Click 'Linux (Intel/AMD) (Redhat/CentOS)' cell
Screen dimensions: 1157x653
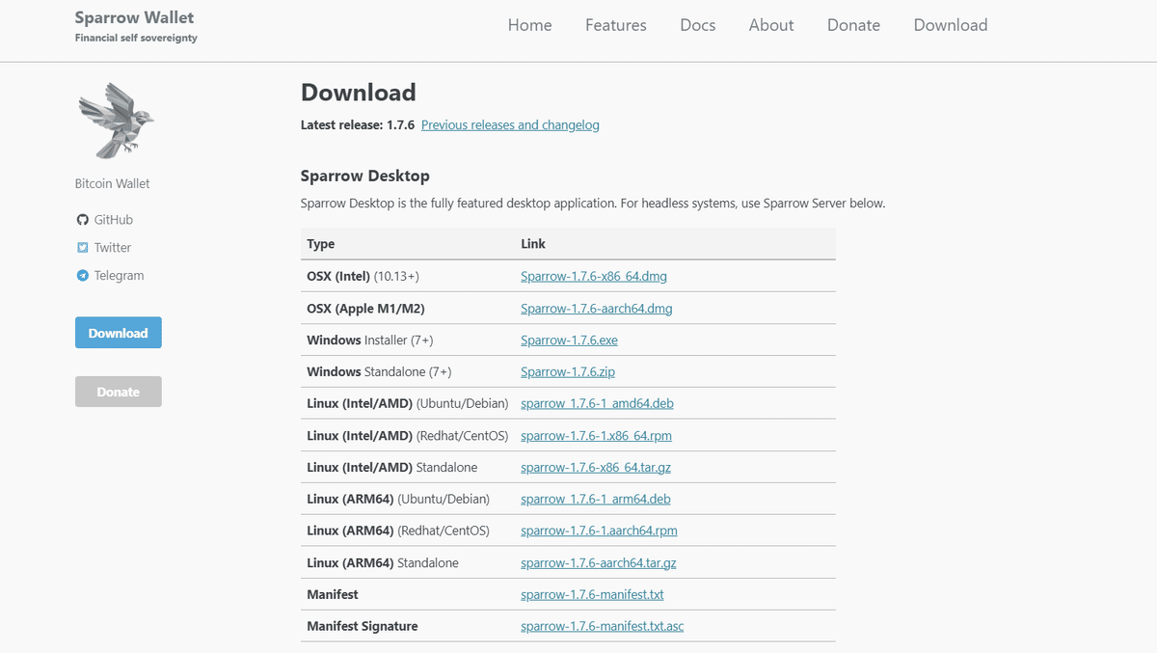(x=408, y=436)
